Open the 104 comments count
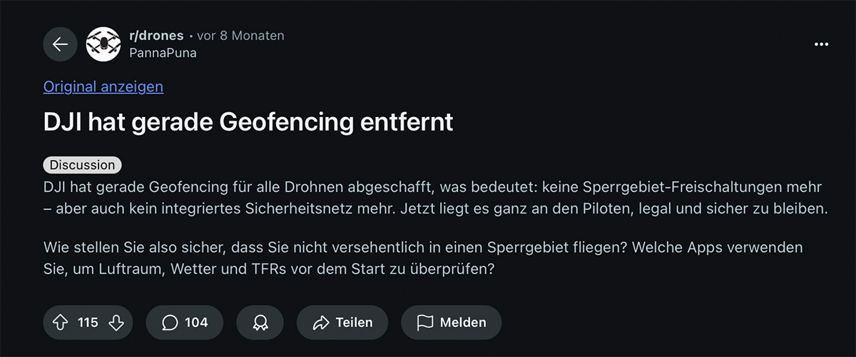 [196, 323]
